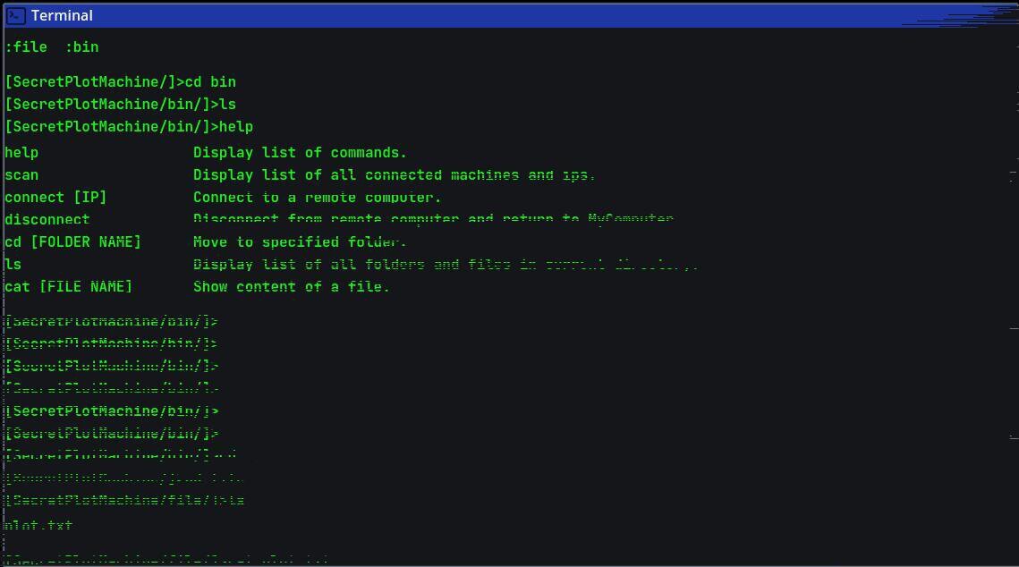Viewport: 1019px width, 567px height.
Task: Click 'Show content of a file.' description
Action: coord(291,286)
